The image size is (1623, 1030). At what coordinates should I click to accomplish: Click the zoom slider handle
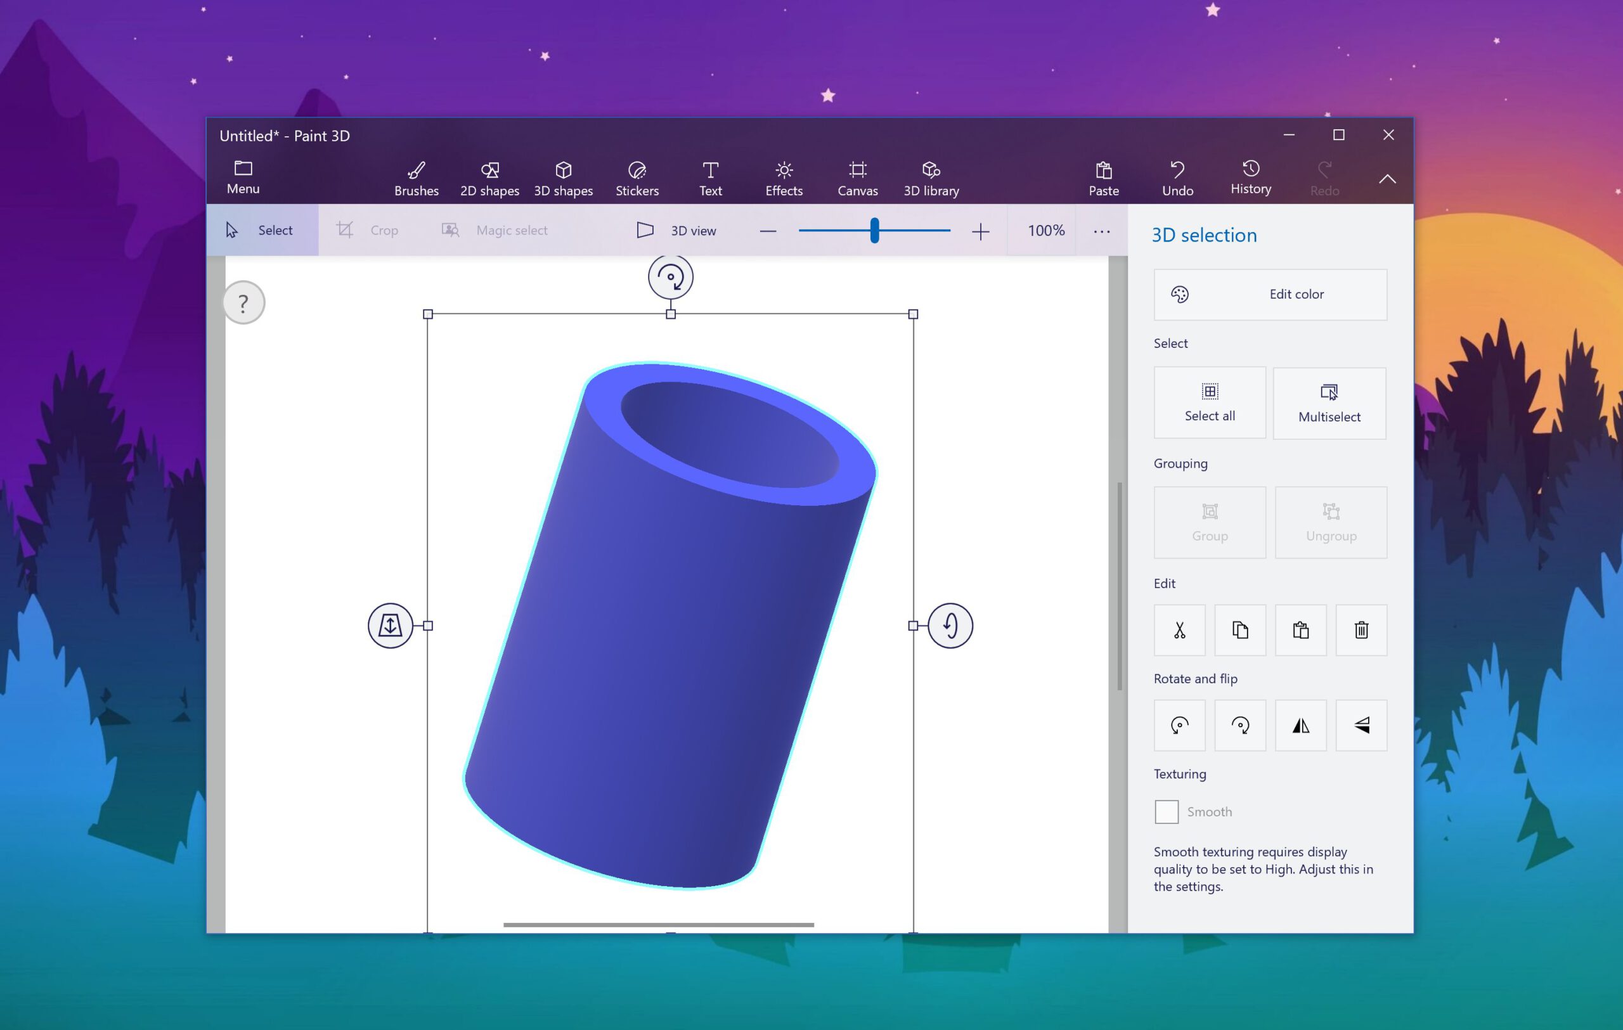pyautogui.click(x=874, y=230)
